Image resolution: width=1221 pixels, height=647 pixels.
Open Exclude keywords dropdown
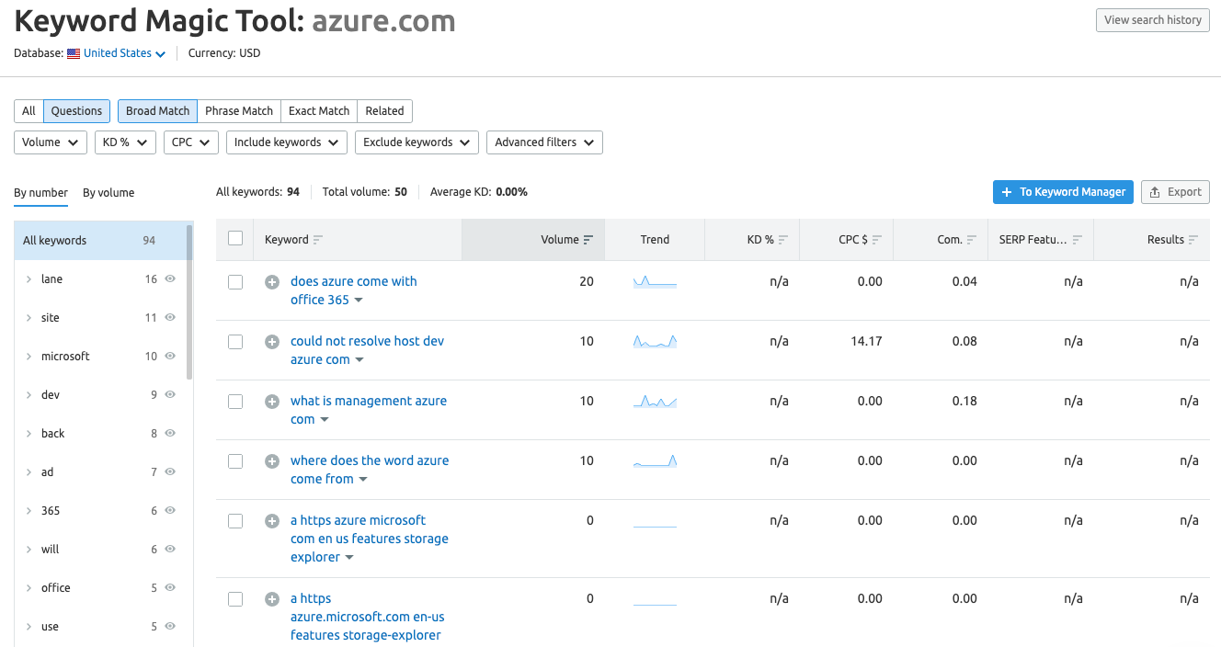[417, 142]
